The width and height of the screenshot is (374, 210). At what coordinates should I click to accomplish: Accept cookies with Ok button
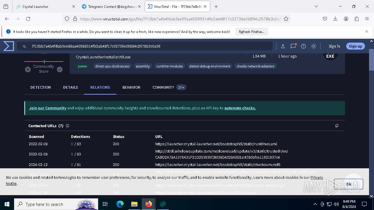(x=348, y=184)
